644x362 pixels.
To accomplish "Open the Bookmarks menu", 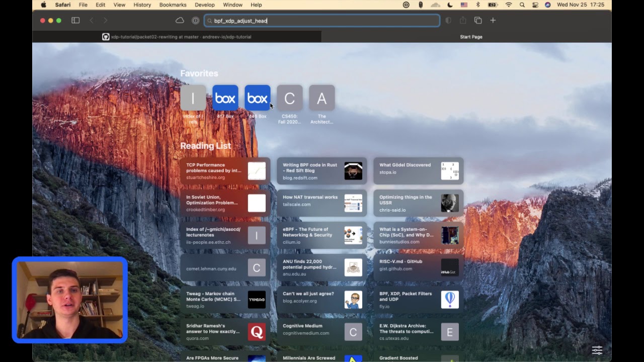I will (173, 5).
